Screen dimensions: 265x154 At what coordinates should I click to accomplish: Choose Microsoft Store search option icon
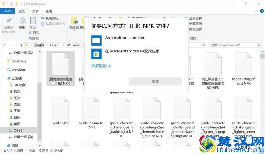click(96, 54)
